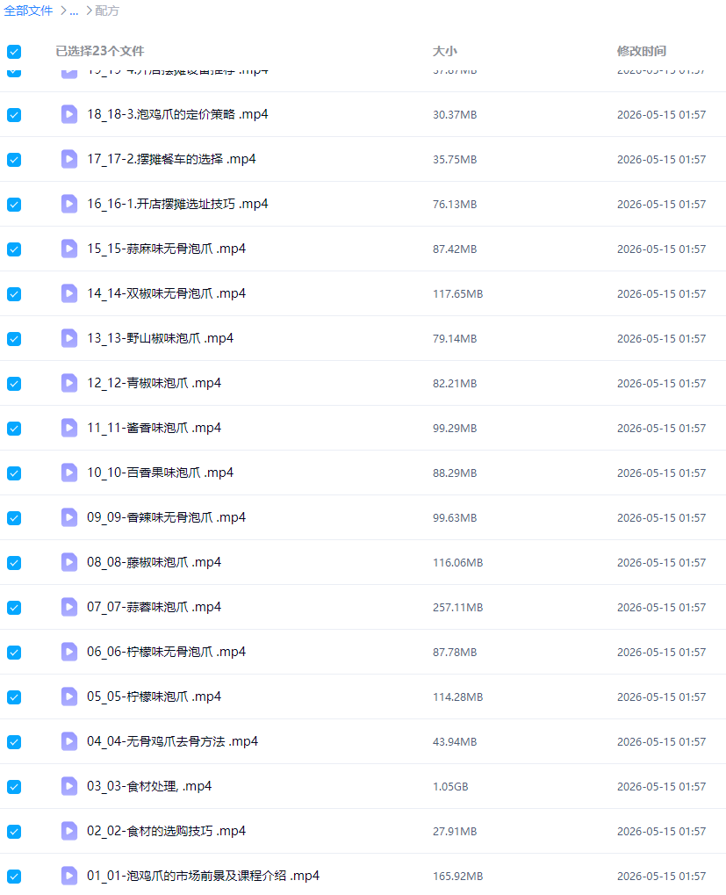Open file 13_13-野山椒味泡爪 .mp4
The image size is (726, 895).
coord(161,338)
